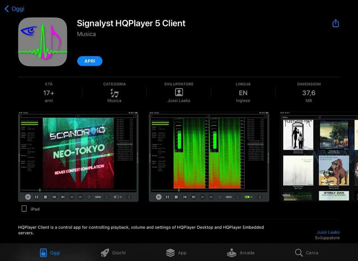Switch to the Oggi tab
The height and width of the screenshot is (261, 358).
click(x=49, y=253)
